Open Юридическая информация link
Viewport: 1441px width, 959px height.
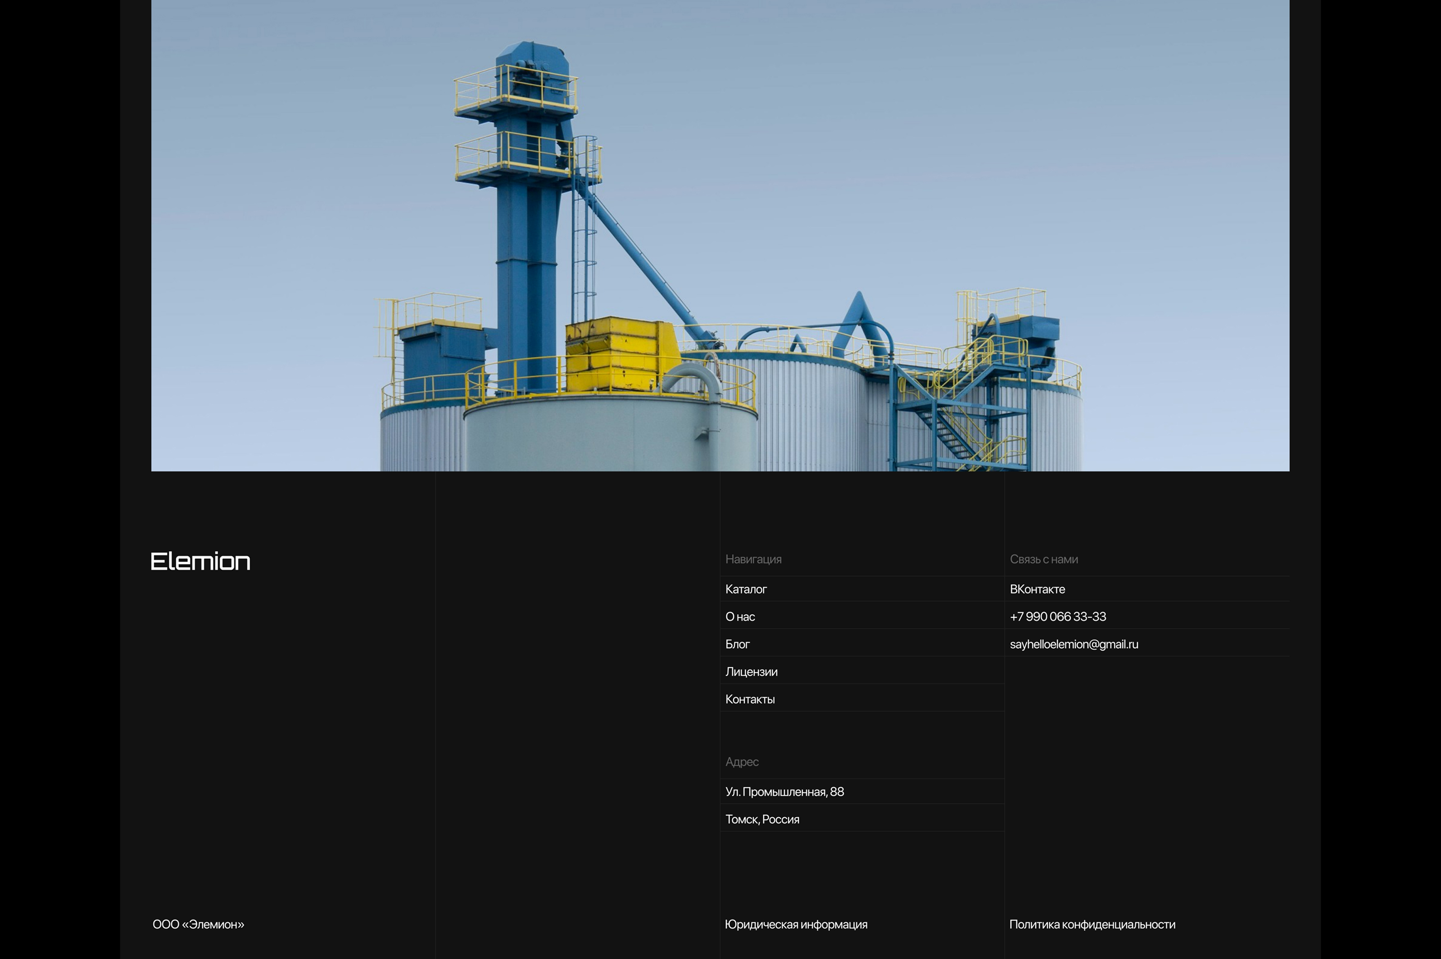796,924
